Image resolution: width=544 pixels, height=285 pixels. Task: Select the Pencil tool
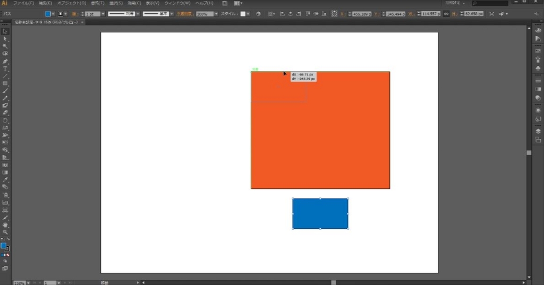pos(5,98)
